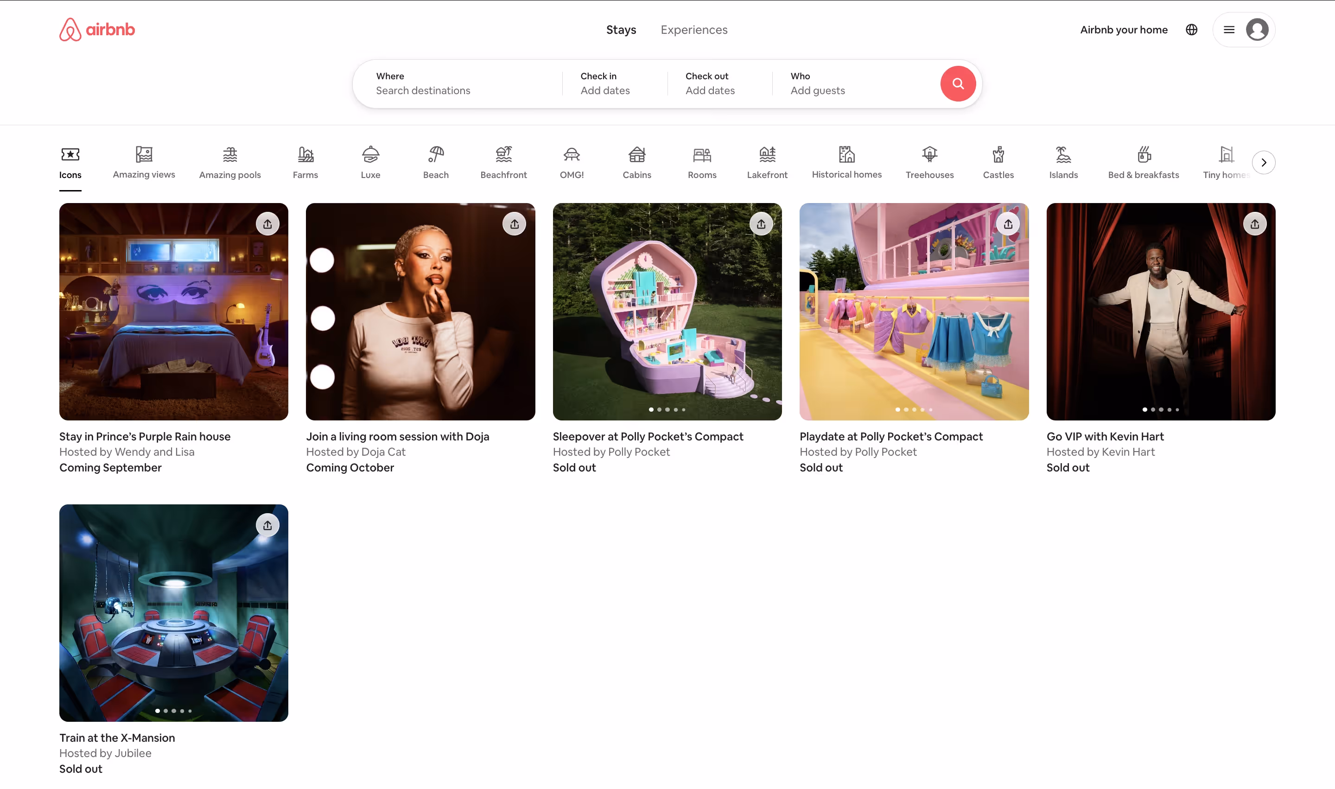Open the Check out date picker
The height and width of the screenshot is (789, 1335).
(x=719, y=83)
